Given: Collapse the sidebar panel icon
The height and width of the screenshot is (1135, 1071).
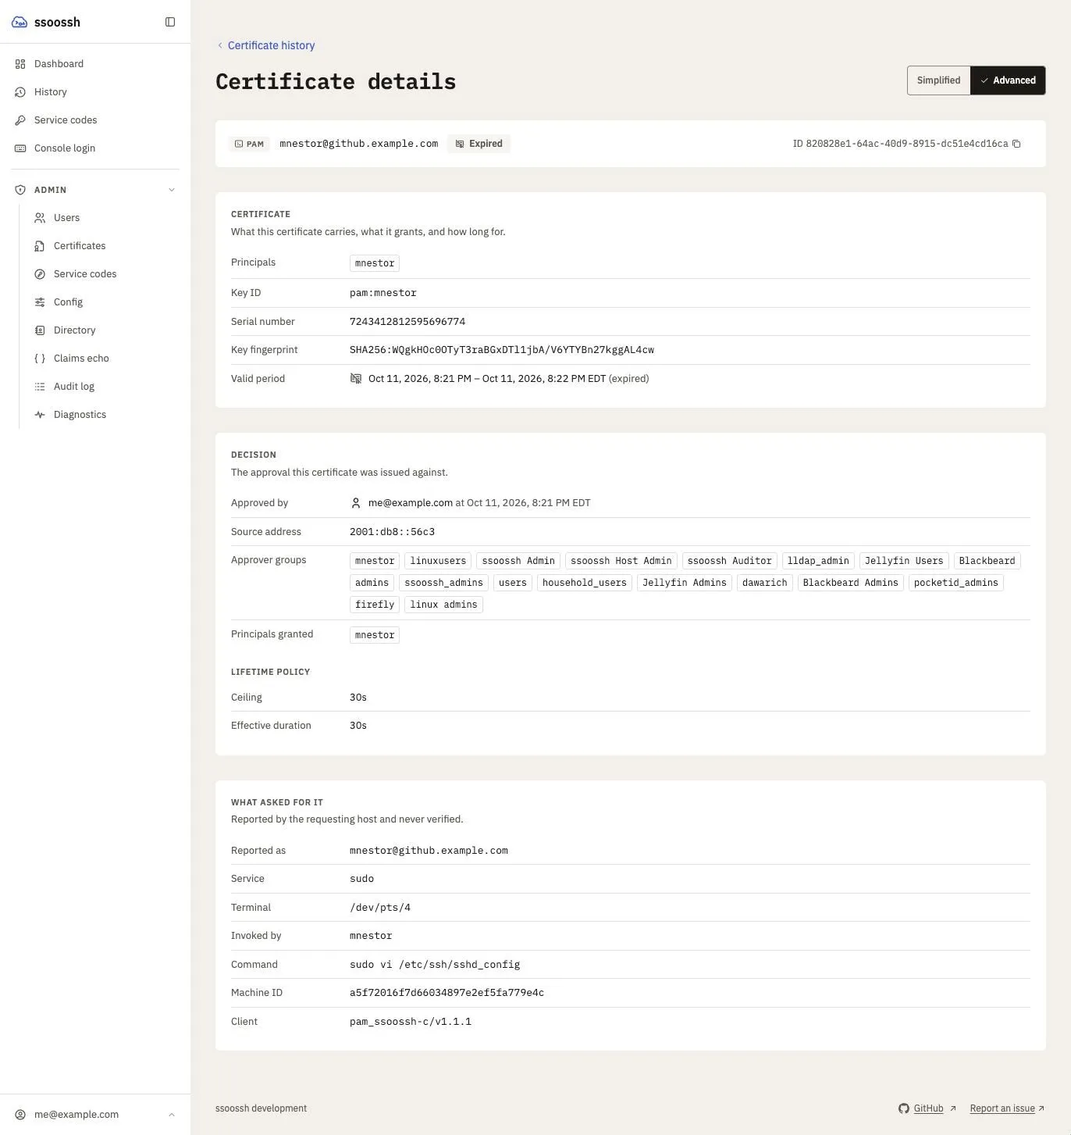Looking at the screenshot, I should pos(170,22).
